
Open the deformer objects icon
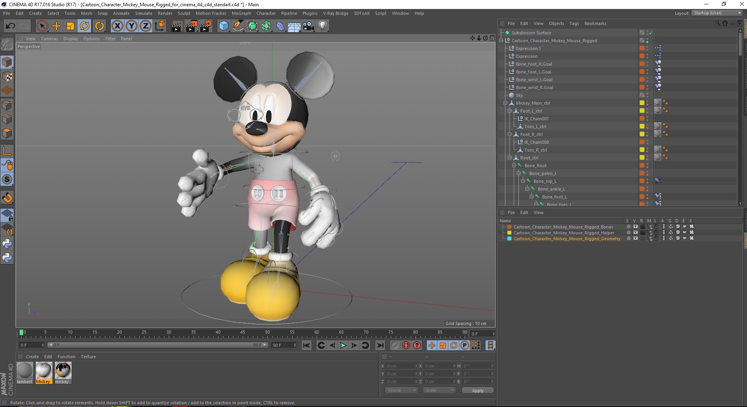pyautogui.click(x=281, y=26)
